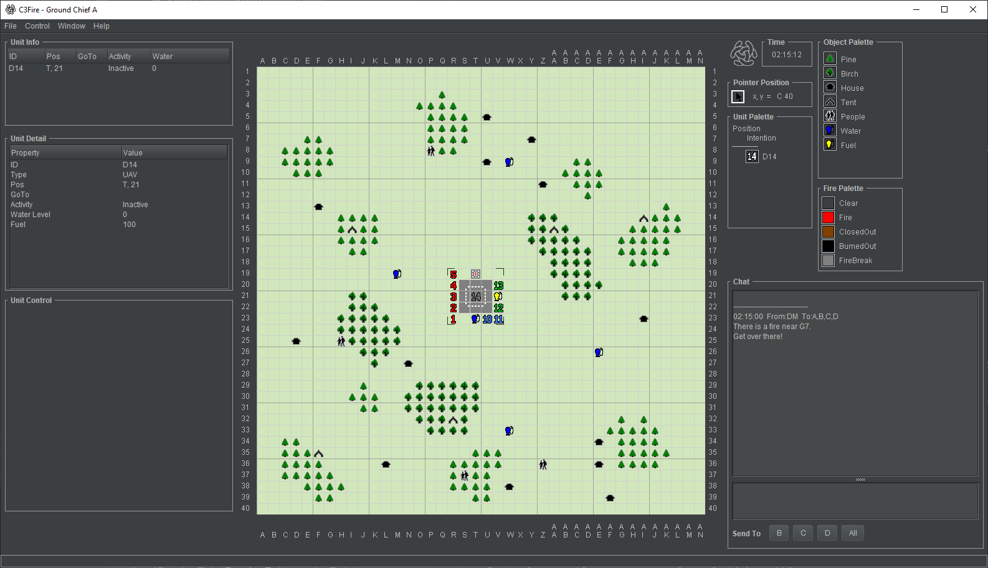Select the Pine tree icon in Object Palette
Screen dimensions: 988x568
click(x=830, y=58)
